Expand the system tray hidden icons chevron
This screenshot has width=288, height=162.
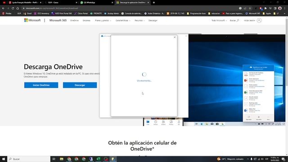click(x=248, y=159)
